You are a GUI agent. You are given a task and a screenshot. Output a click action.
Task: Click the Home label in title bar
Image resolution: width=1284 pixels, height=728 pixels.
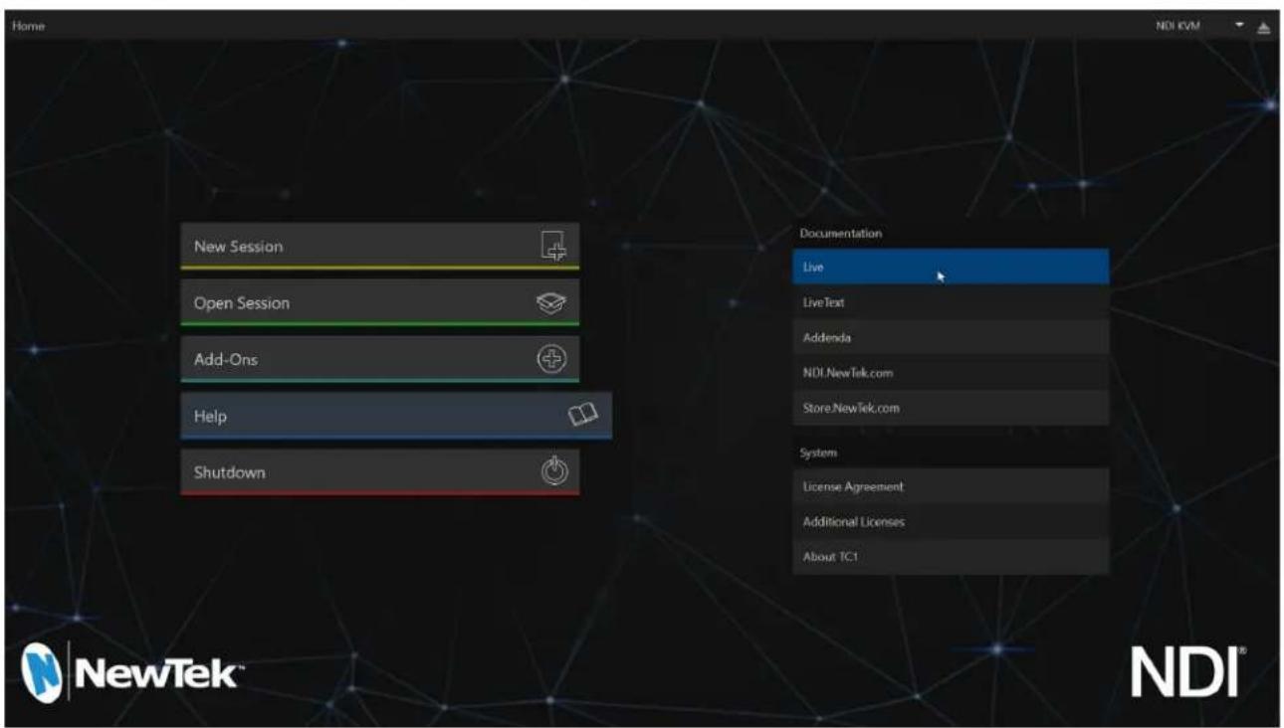tap(28, 26)
